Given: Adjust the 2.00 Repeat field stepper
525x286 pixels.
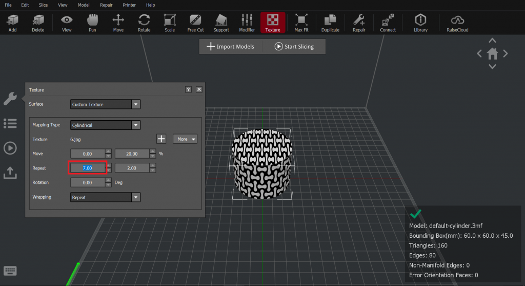Looking at the screenshot, I should 153,168.
